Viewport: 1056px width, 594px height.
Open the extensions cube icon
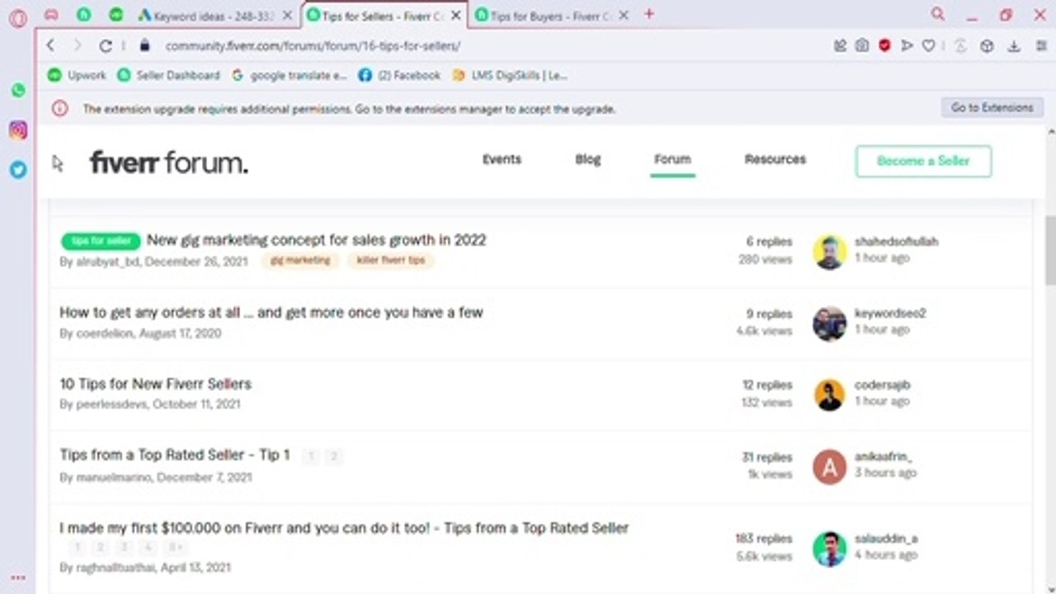[987, 46]
